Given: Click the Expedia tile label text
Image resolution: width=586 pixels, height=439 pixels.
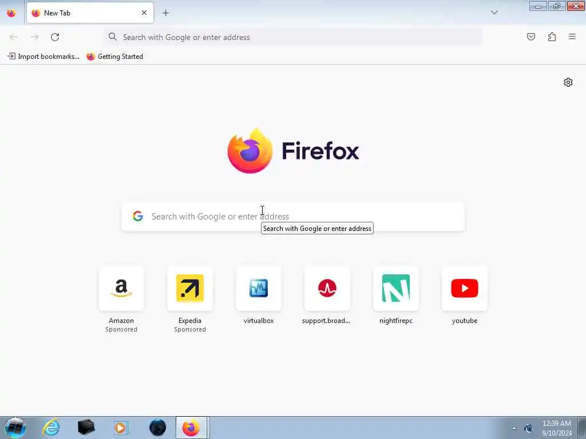Looking at the screenshot, I should pyautogui.click(x=190, y=321).
